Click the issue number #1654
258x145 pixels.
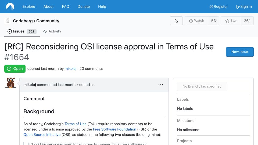point(17,57)
